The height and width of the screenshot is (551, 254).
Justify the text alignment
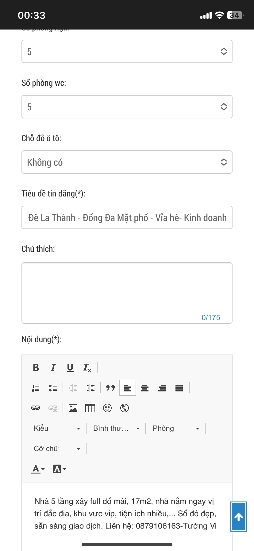pyautogui.click(x=179, y=388)
